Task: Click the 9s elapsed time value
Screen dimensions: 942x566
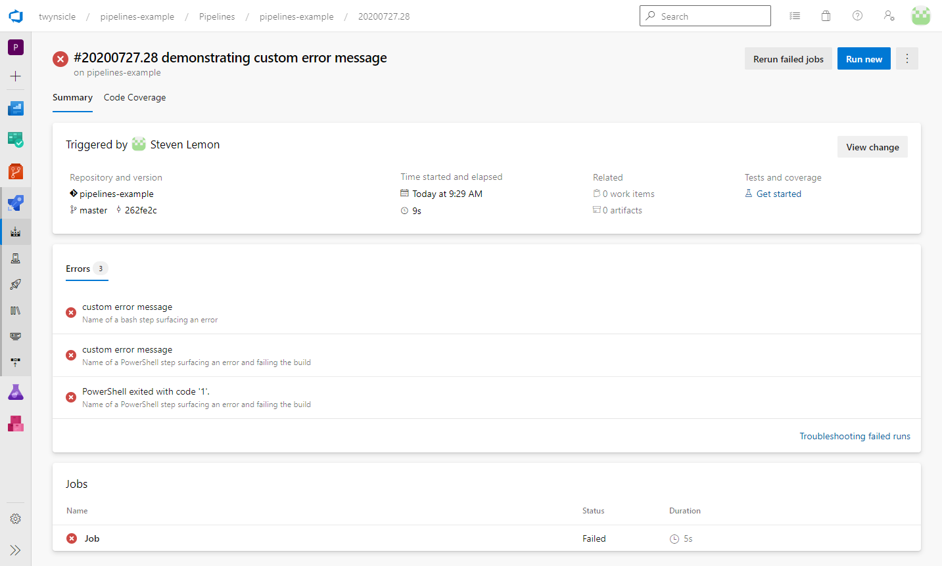Action: 417,211
